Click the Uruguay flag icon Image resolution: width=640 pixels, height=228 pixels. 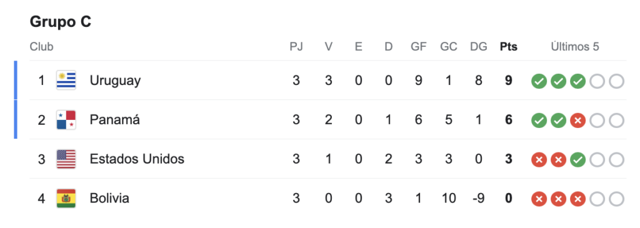coord(66,81)
